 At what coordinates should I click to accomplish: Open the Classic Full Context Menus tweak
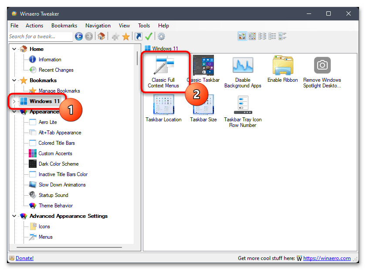click(x=163, y=72)
